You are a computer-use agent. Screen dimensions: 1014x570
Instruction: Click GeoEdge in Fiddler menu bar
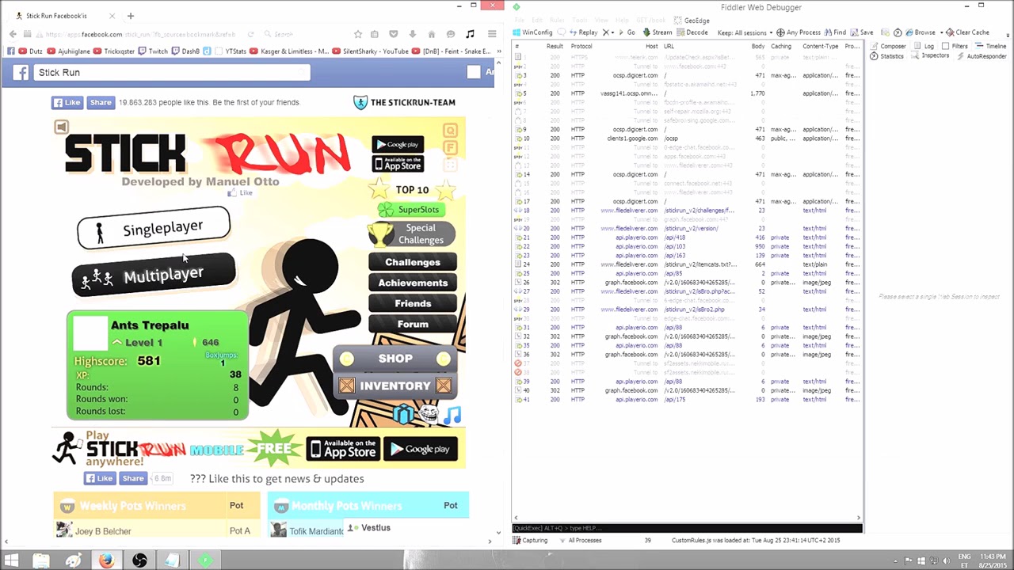[x=692, y=21]
